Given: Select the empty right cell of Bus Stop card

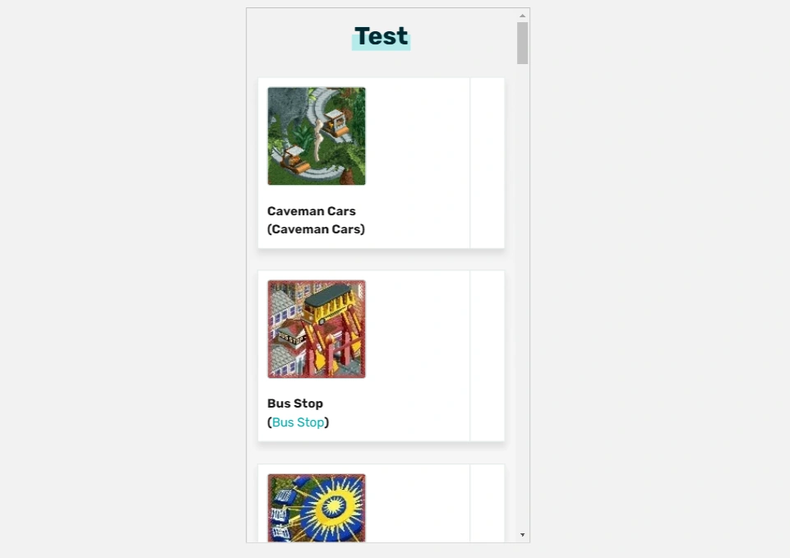Looking at the screenshot, I should tap(487, 355).
